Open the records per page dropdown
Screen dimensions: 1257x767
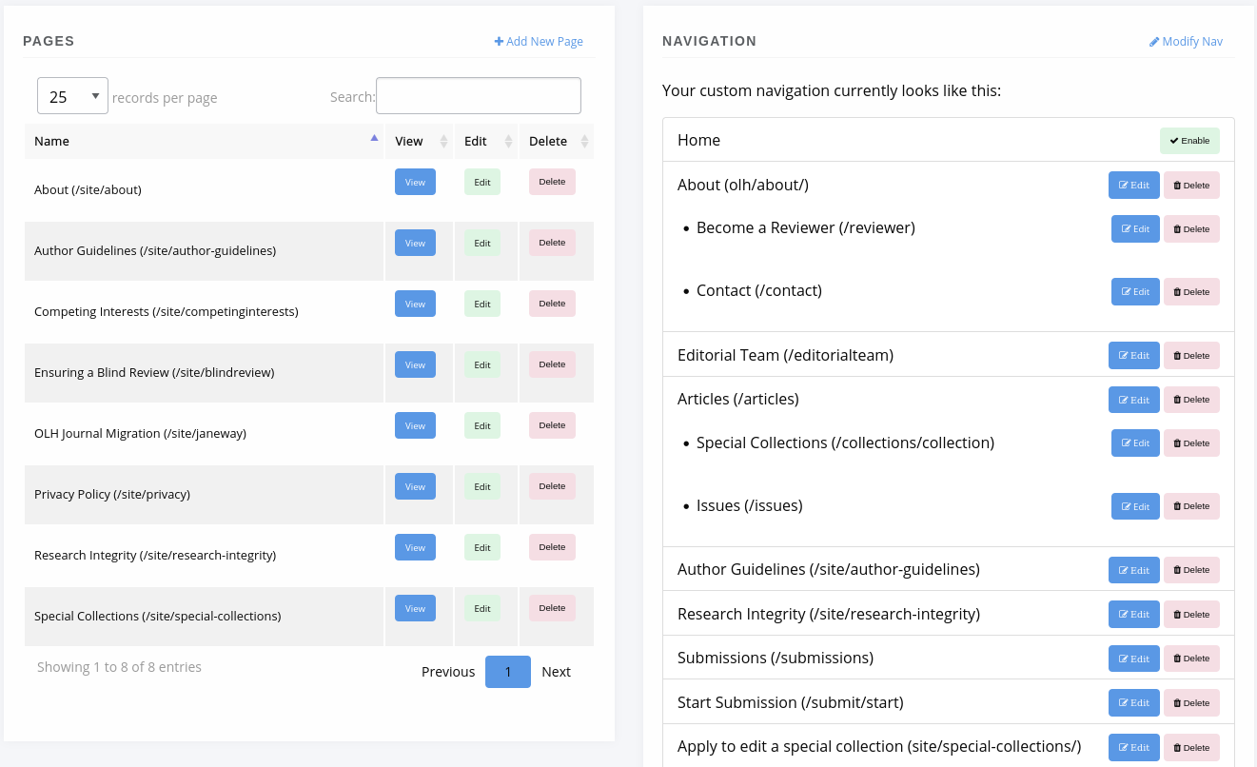click(x=72, y=96)
